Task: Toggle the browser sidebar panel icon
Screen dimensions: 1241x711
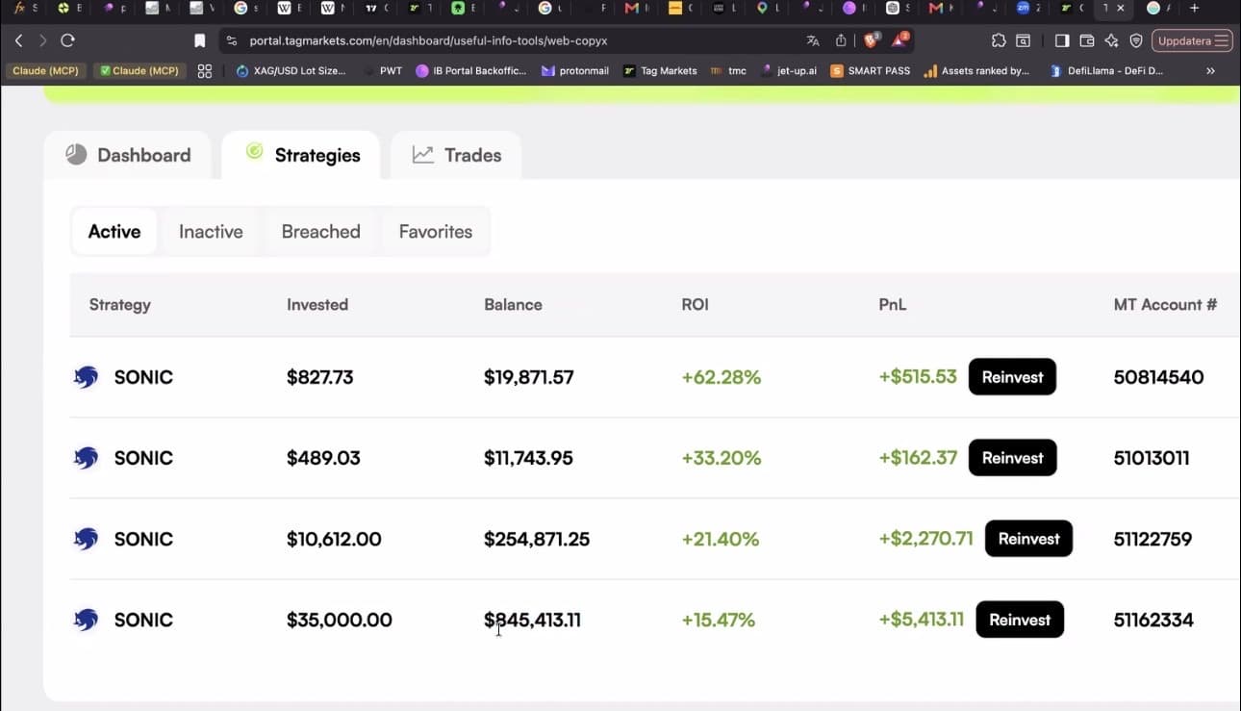Action: coord(1062,40)
